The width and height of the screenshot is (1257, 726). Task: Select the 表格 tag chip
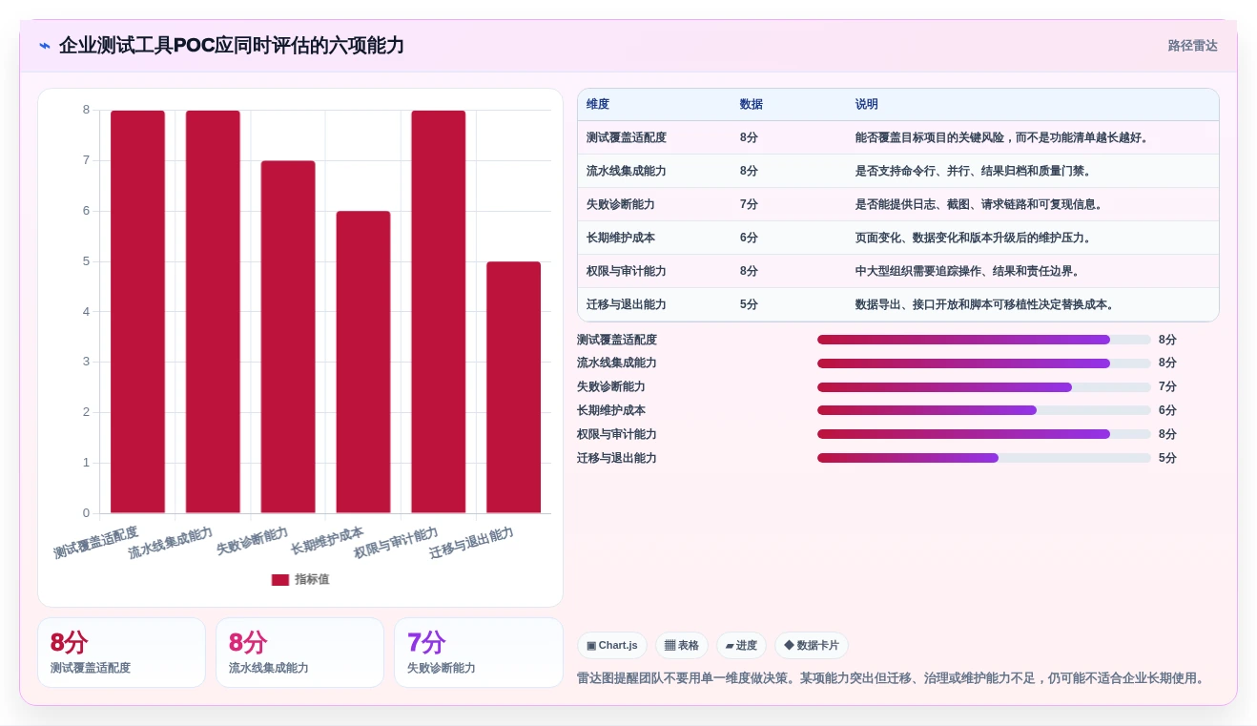tap(682, 646)
